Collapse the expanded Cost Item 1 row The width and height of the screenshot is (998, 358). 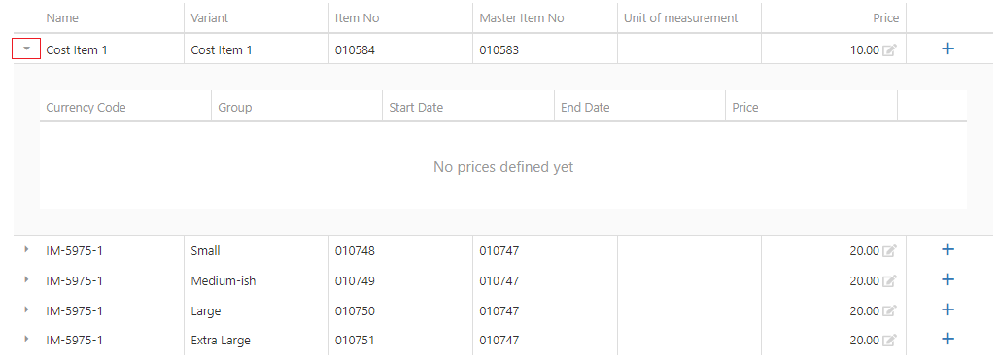pos(27,49)
